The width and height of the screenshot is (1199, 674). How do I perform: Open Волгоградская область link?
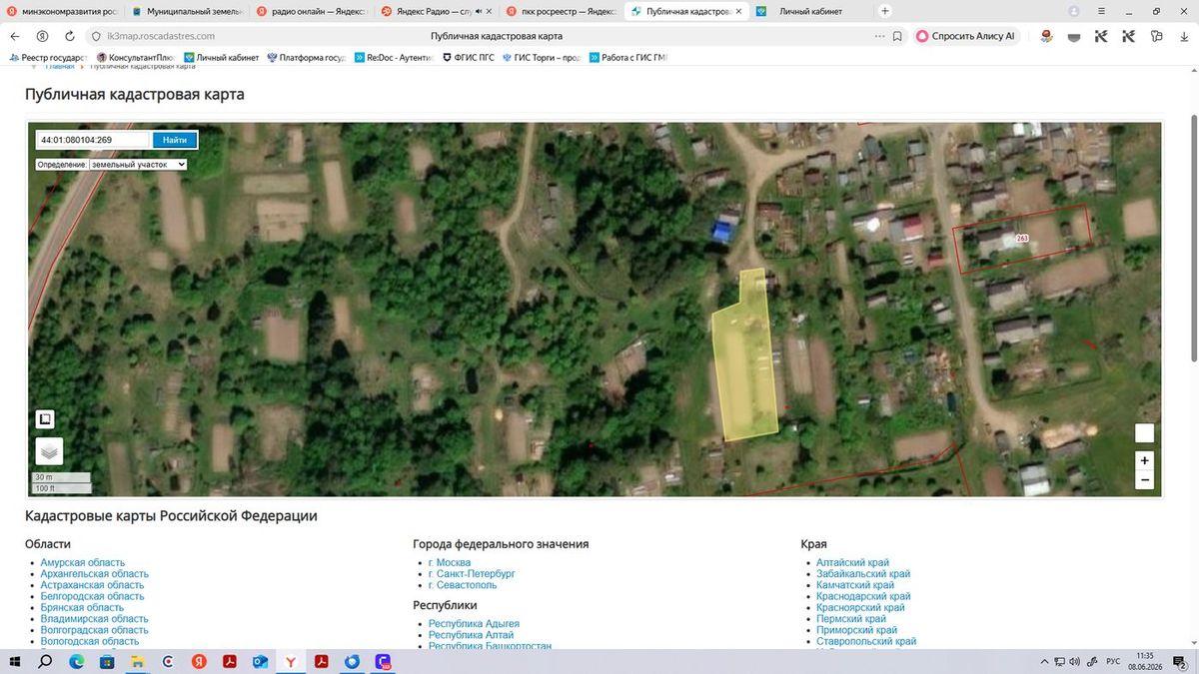[x=94, y=630]
